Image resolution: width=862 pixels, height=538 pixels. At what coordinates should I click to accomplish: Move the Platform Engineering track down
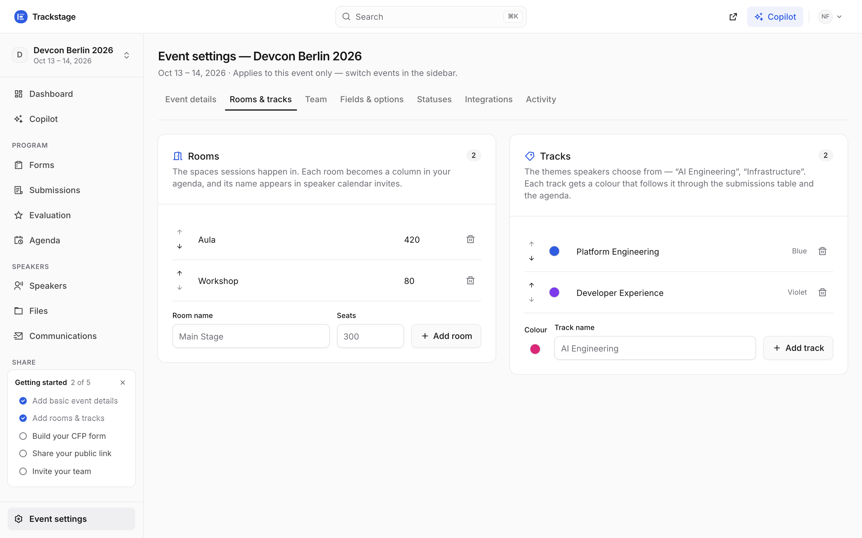tap(532, 258)
